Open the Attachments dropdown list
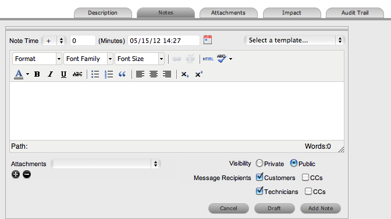This screenshot has height=219, width=391. (106, 164)
